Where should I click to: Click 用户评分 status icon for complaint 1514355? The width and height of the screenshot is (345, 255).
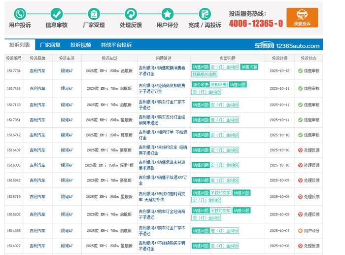pyautogui.click(x=300, y=230)
